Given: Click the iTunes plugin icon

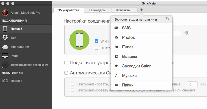Looking at the screenshot, I should pyautogui.click(x=116, y=47).
